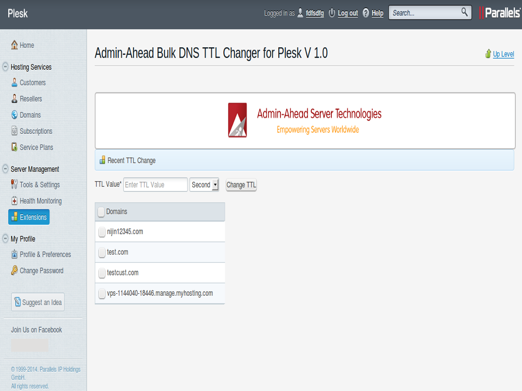Click the Tools & Settings wrench icon
Image resolution: width=522 pixels, height=391 pixels.
(14, 184)
